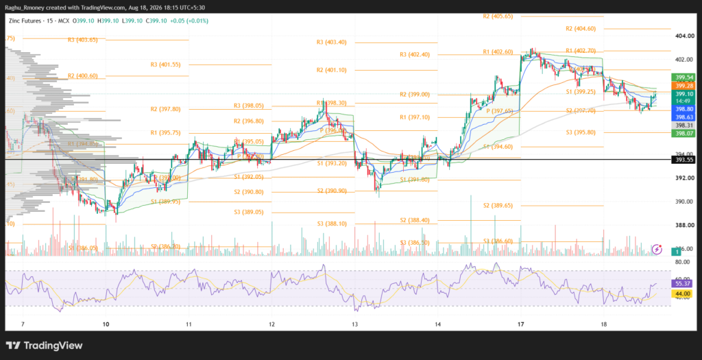Click the pivot label R1 (397.10)
The width and height of the screenshot is (702, 360).
(x=415, y=117)
